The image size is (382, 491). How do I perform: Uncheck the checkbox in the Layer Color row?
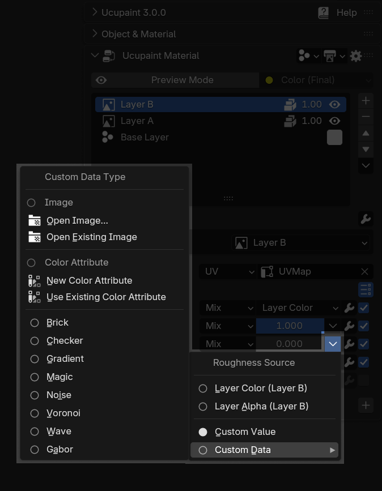pyautogui.click(x=364, y=308)
